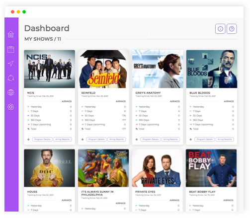Click the Private Eyes show title
The width and height of the screenshot is (250, 218).
145,192
